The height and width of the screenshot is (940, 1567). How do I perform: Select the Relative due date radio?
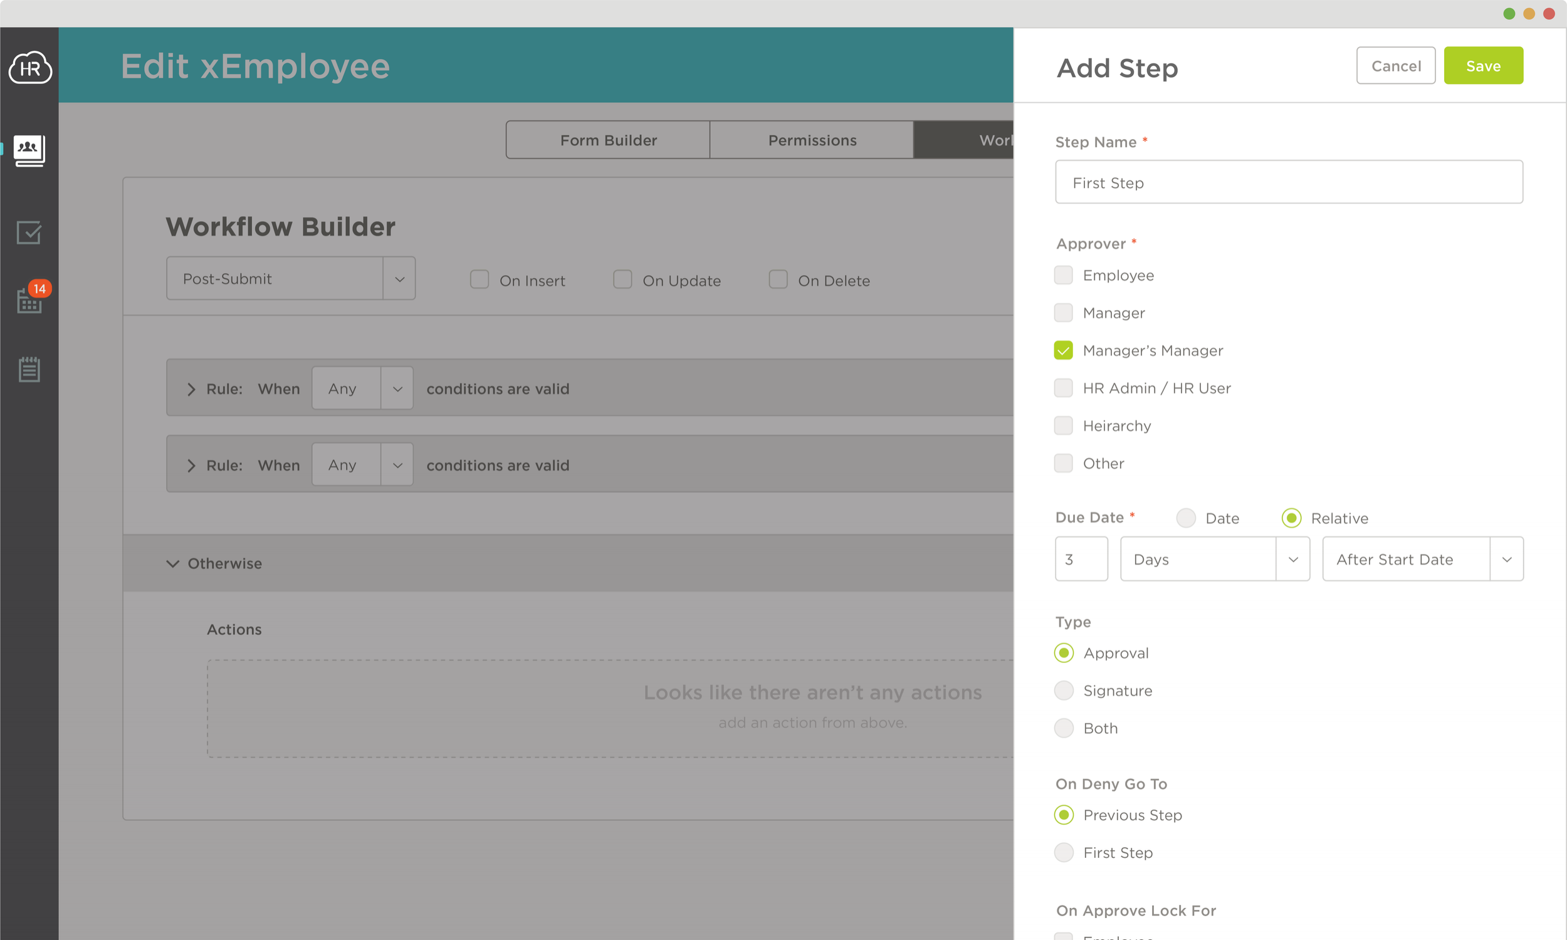(1291, 518)
